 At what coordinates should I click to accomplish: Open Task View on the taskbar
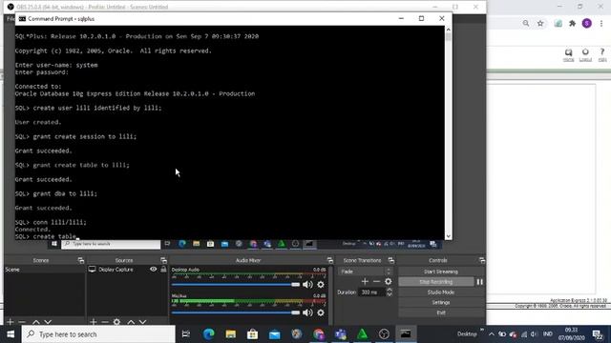point(186,334)
